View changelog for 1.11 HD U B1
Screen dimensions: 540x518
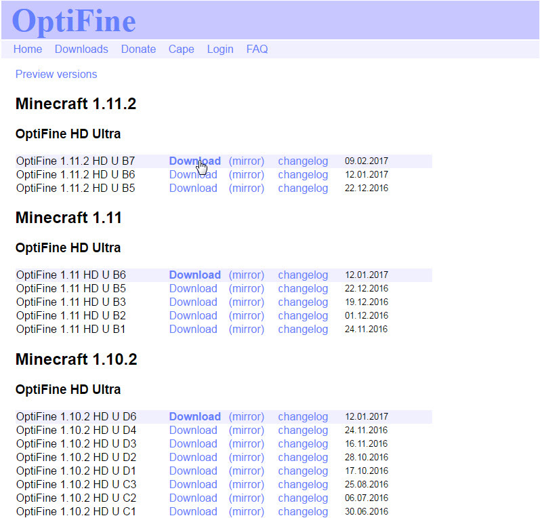click(303, 329)
